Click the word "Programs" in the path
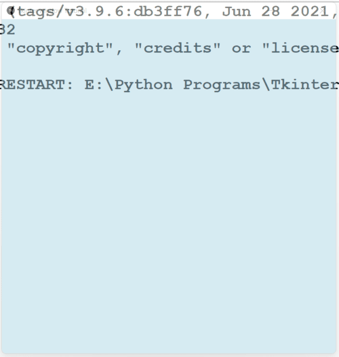 pos(221,85)
